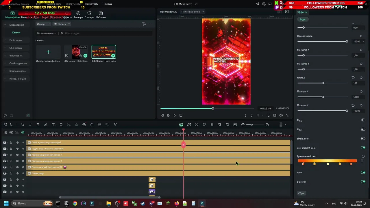
Task: Expand the Изобр. в видео section
Action: pyautogui.click(x=5, y=79)
